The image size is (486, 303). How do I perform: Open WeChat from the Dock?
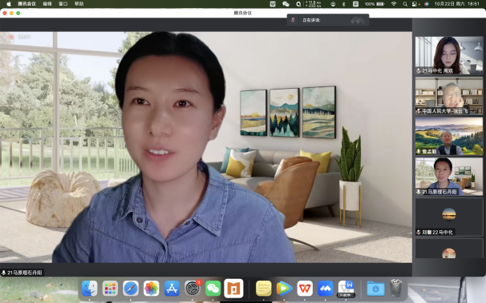(x=213, y=289)
